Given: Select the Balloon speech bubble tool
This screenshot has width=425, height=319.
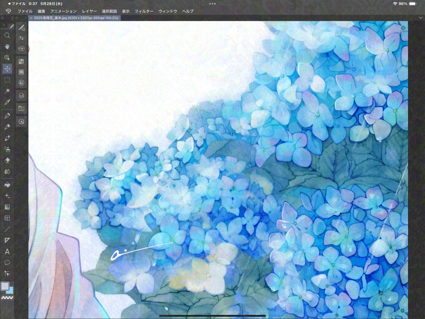Looking at the screenshot, I should point(7,262).
